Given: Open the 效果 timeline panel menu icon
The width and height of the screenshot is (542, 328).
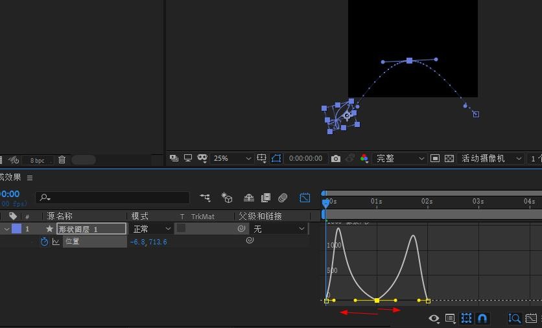Looking at the screenshot, I should click(x=30, y=178).
